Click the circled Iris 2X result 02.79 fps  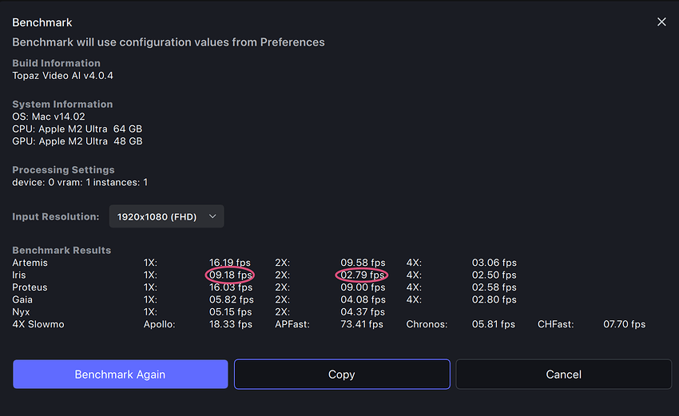tap(363, 275)
